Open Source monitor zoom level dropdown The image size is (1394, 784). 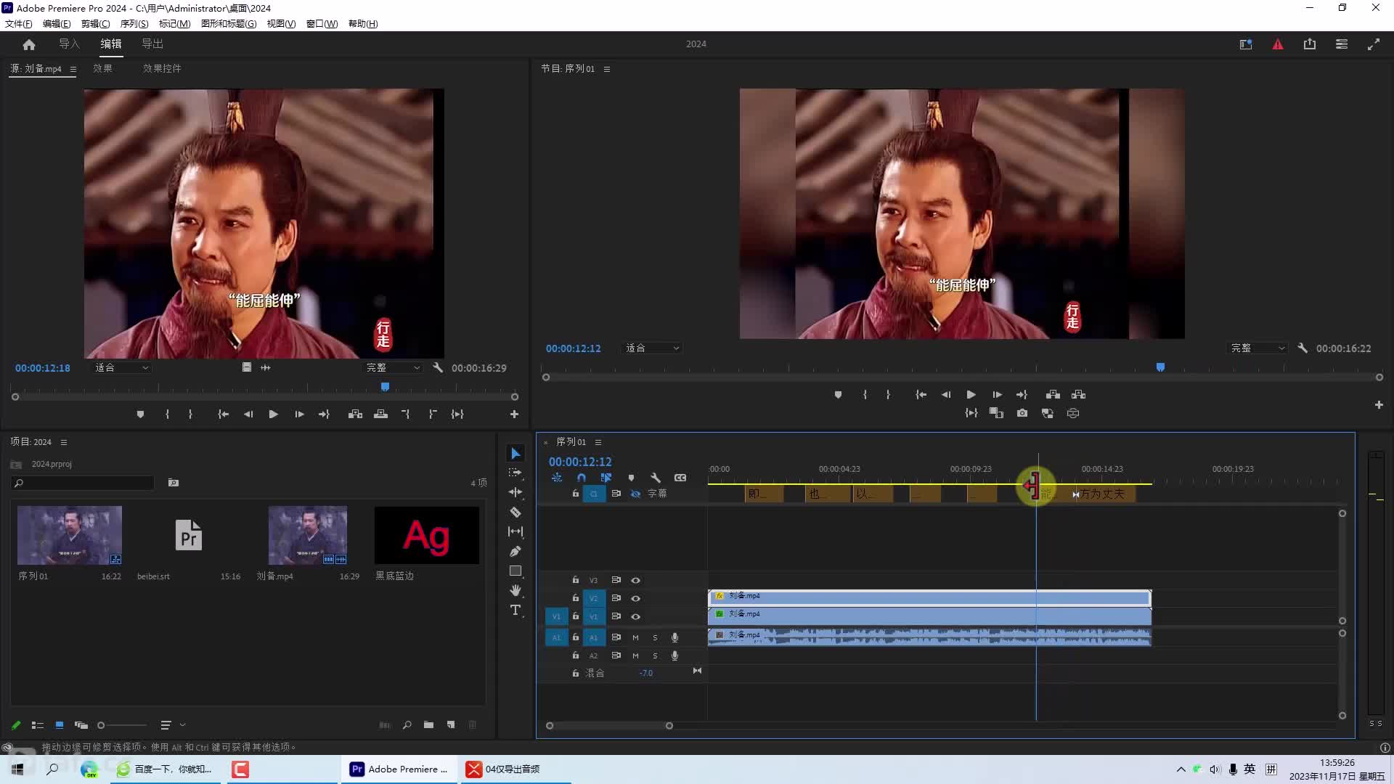pos(121,368)
